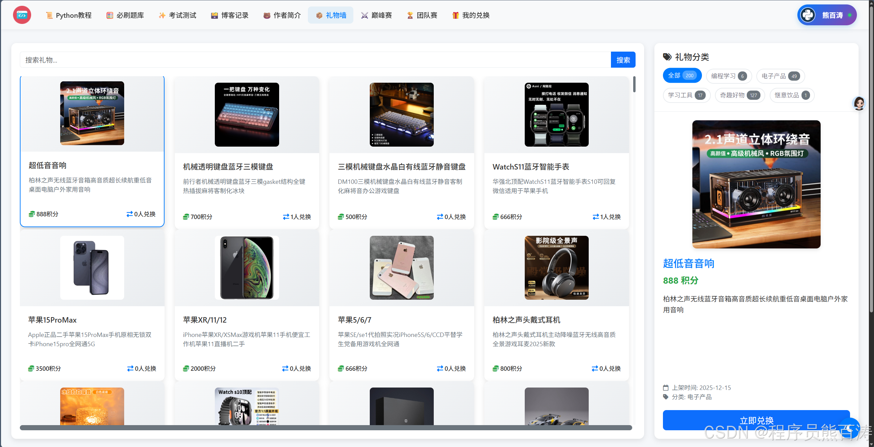Click the 苹果XR/11/12 title

click(x=205, y=320)
